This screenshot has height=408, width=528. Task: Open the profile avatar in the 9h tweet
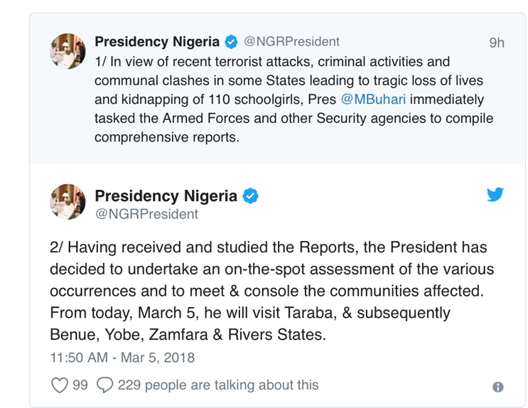tap(68, 51)
